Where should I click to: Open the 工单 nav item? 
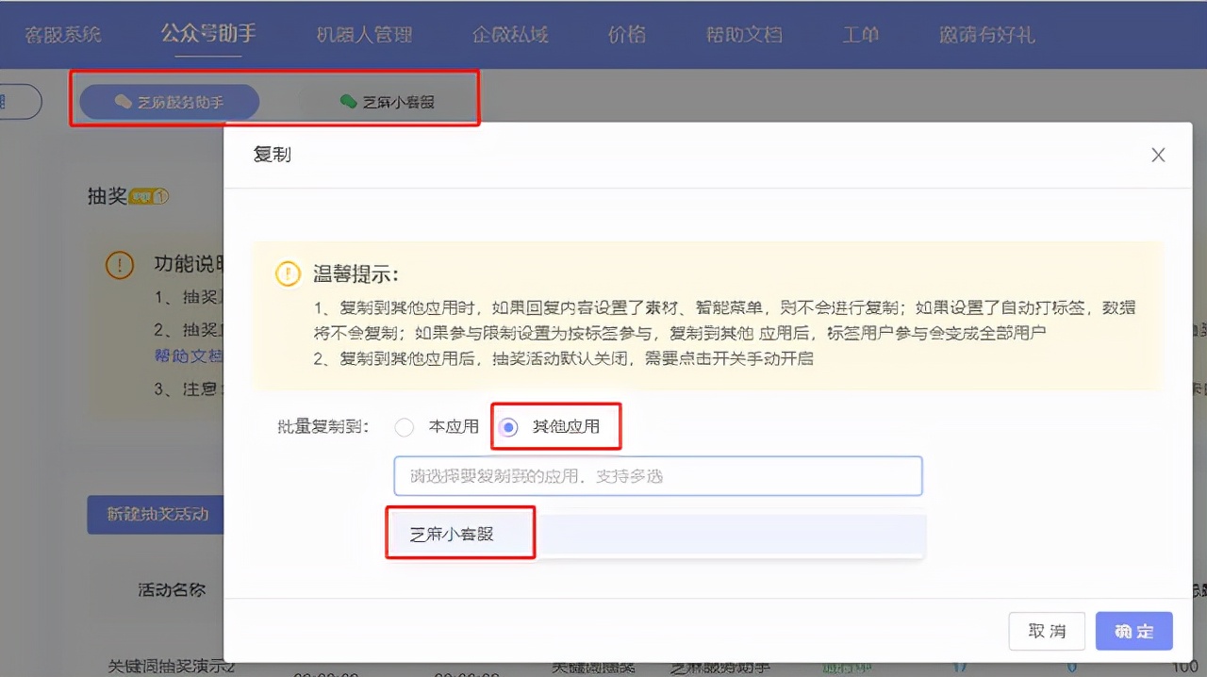[x=860, y=34]
